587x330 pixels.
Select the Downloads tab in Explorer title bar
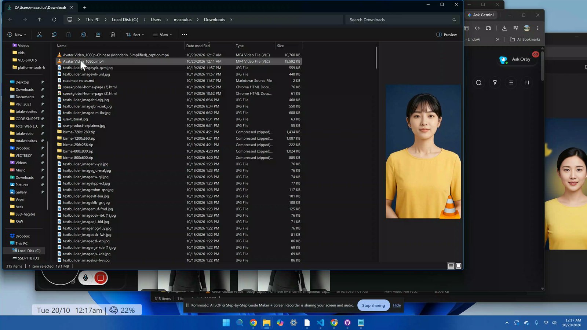coord(40,7)
